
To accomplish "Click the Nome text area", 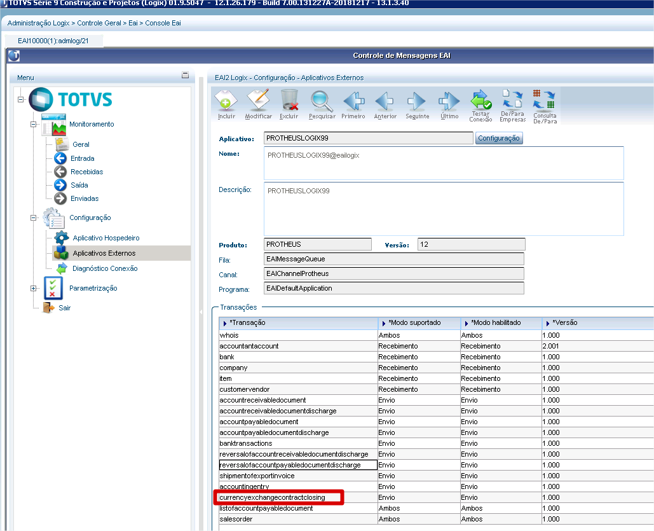I will [x=444, y=163].
